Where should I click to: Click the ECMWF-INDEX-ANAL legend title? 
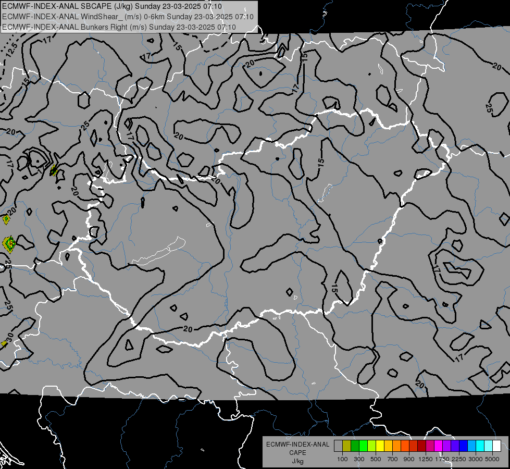tap(297, 445)
